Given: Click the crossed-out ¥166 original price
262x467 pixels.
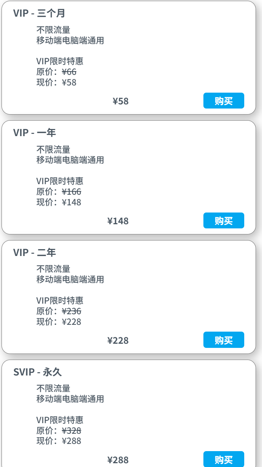Looking at the screenshot, I should click(71, 192).
